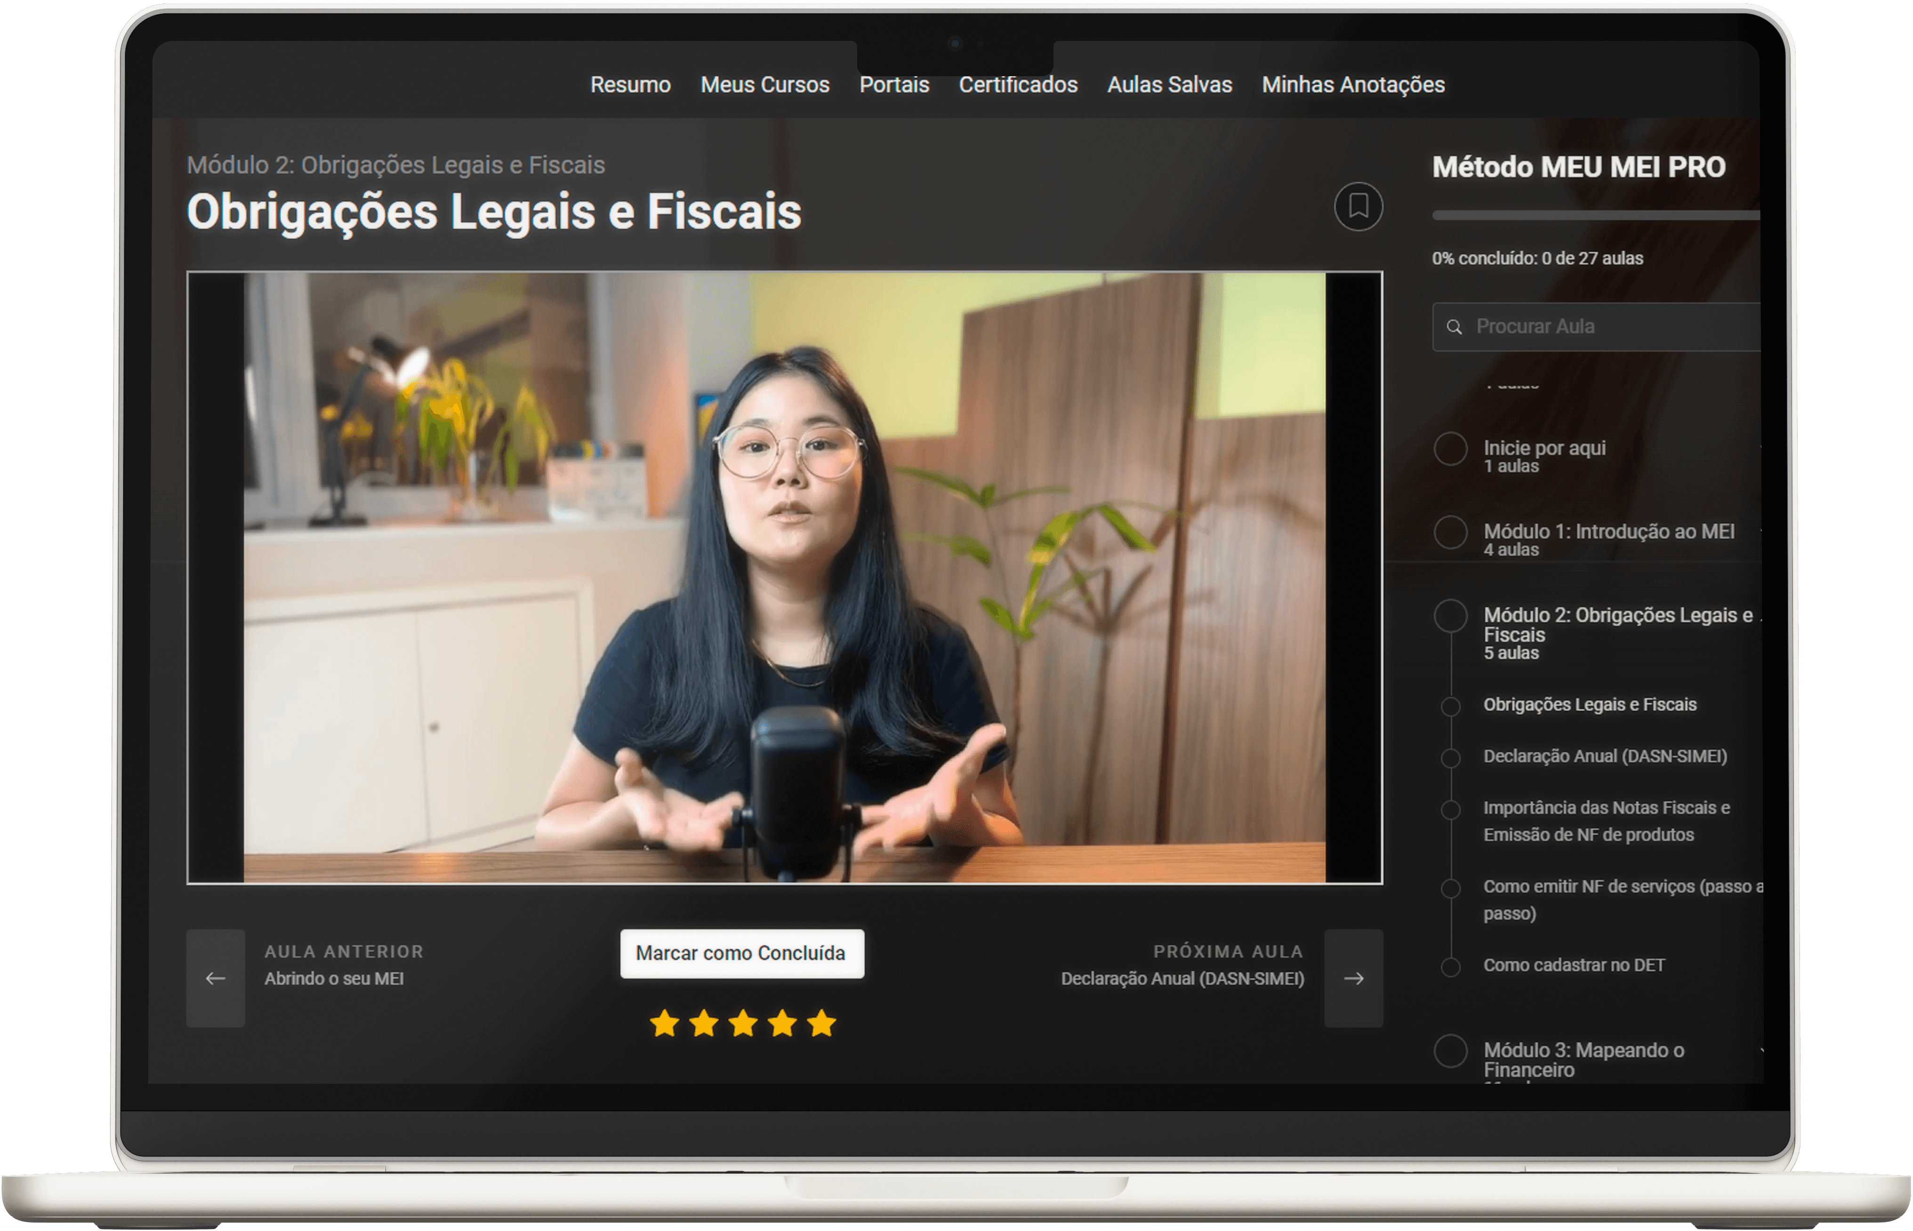
Task: Toggle completion circle for Módulo 1
Action: click(1450, 532)
